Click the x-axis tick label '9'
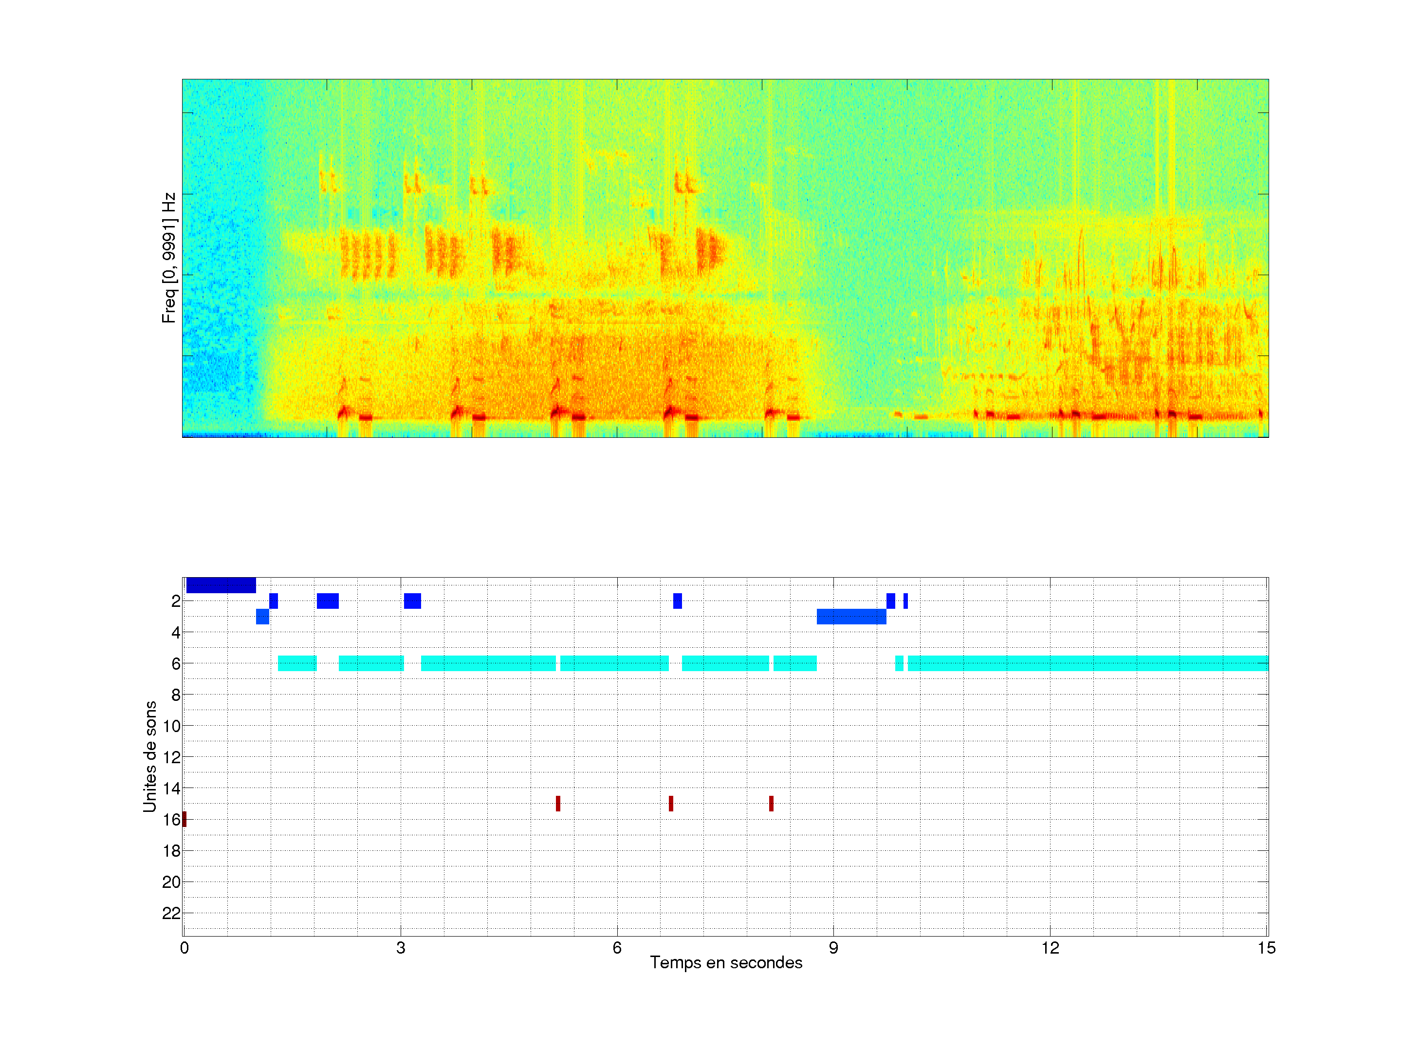1402x1052 pixels. coord(833,948)
